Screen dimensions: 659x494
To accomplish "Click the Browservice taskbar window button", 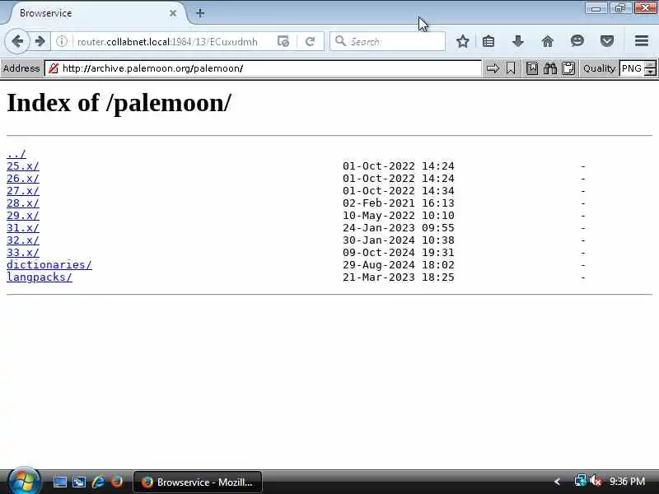I will point(198,482).
